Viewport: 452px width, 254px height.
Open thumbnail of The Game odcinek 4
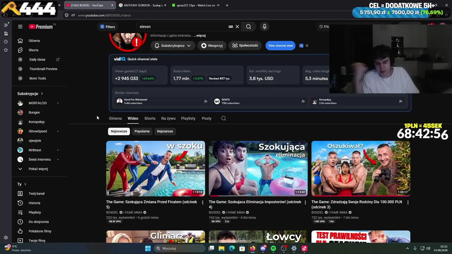pos(258,169)
